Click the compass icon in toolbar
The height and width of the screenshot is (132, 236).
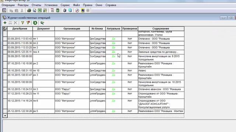77,11
